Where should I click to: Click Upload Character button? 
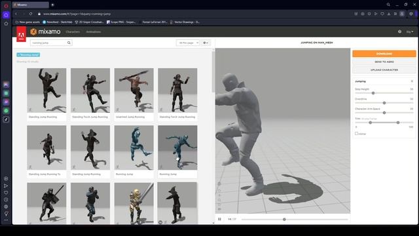(x=384, y=70)
